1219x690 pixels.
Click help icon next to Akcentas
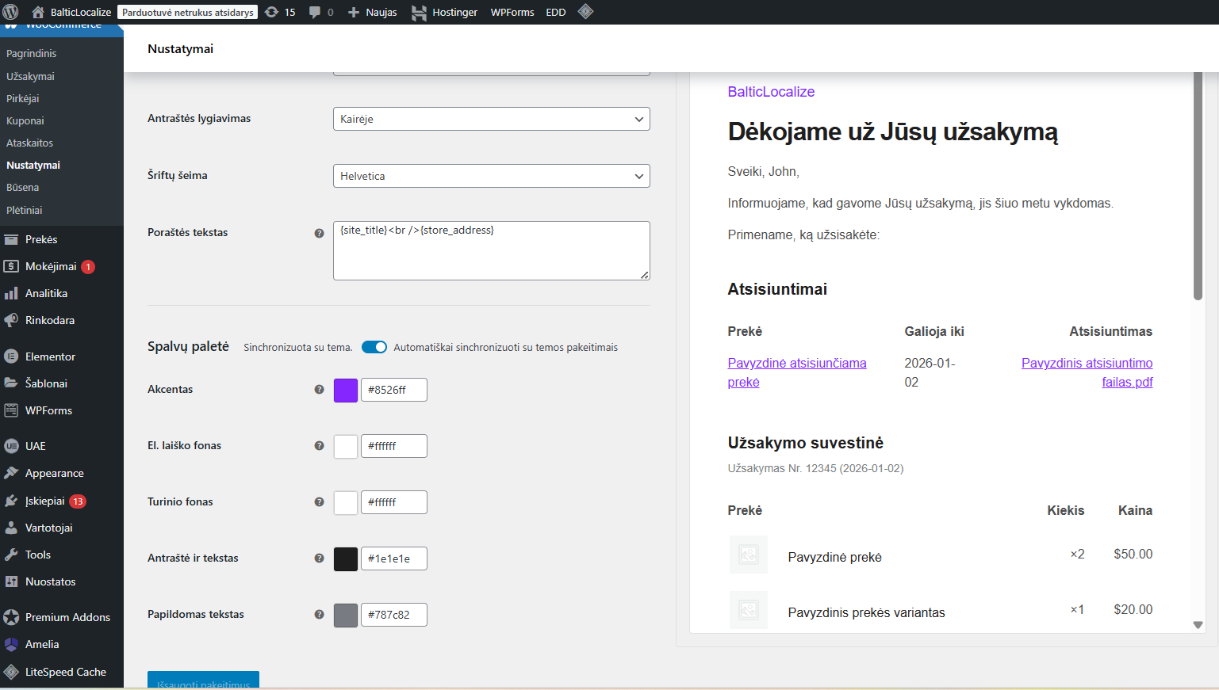[x=319, y=390]
